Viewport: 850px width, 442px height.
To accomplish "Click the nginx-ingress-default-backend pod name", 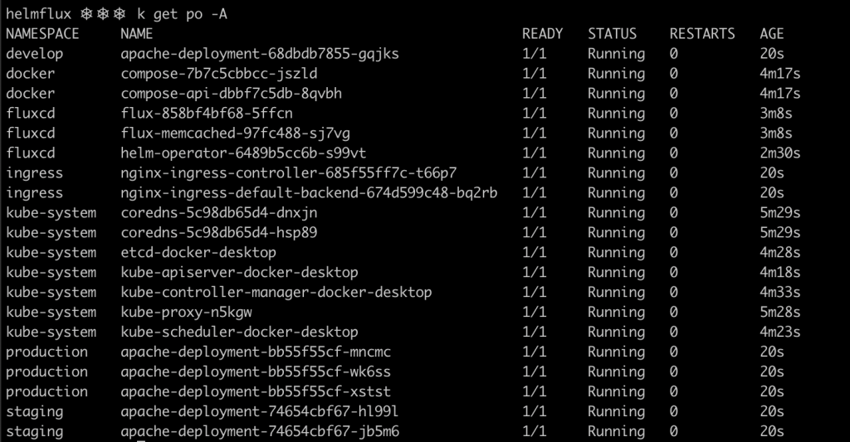I will [309, 193].
